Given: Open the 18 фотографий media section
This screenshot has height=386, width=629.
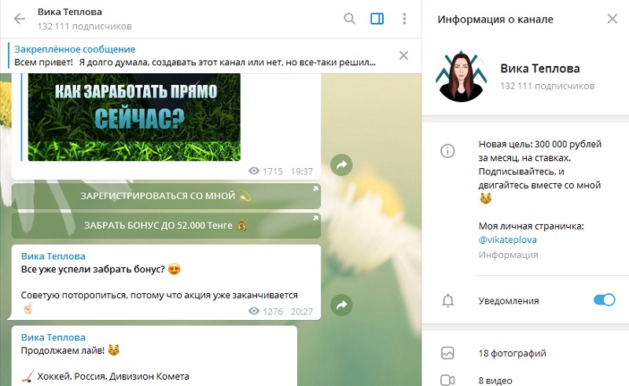Looking at the screenshot, I should (512, 353).
